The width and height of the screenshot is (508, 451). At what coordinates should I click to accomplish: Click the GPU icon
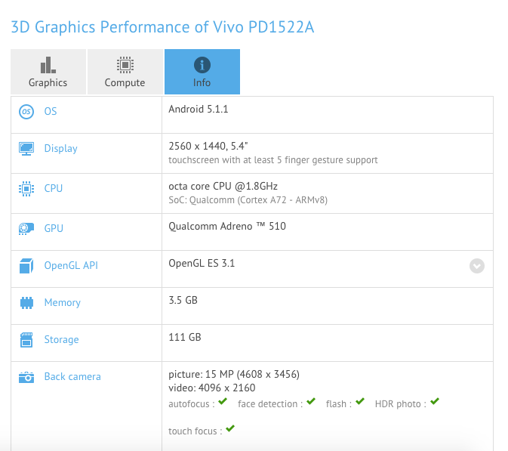click(x=26, y=228)
